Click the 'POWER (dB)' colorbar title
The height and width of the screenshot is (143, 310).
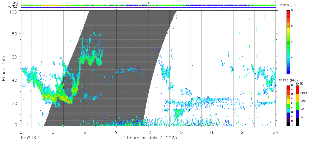click(x=288, y=5)
